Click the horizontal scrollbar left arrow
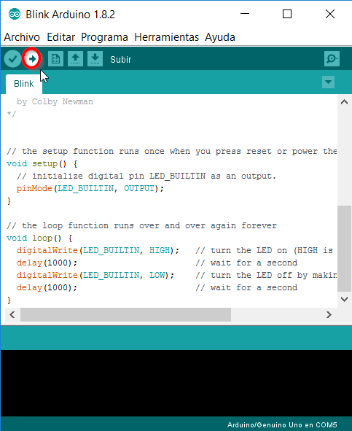 coord(12,315)
